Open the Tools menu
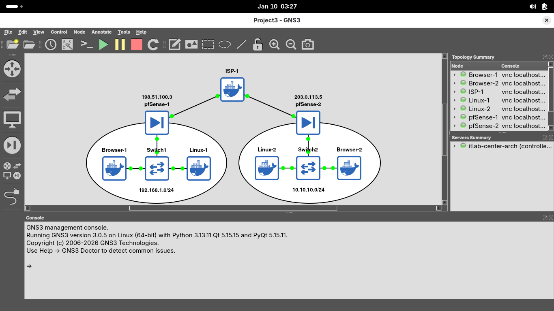 pyautogui.click(x=124, y=32)
